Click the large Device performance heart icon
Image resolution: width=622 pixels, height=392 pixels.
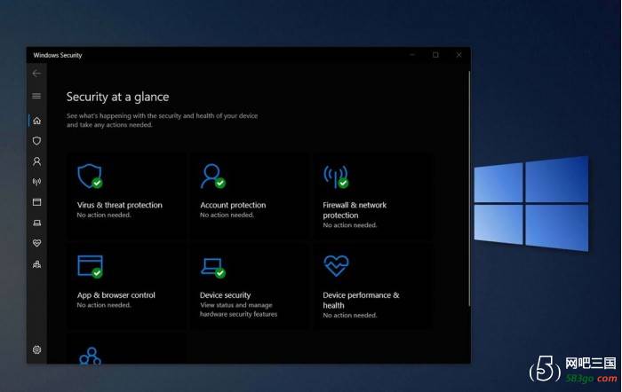pyautogui.click(x=336, y=266)
